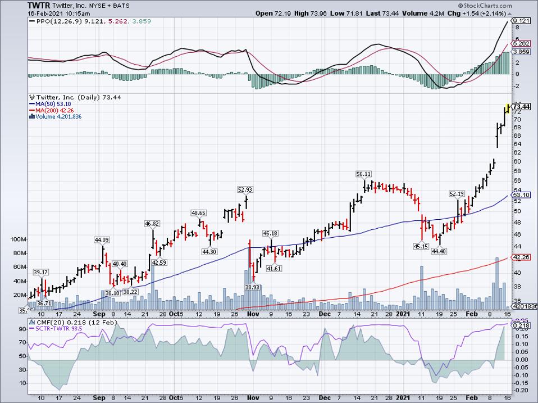Click the 45.18 price high annotation
The width and height of the screenshot is (538, 403).
tap(270, 233)
